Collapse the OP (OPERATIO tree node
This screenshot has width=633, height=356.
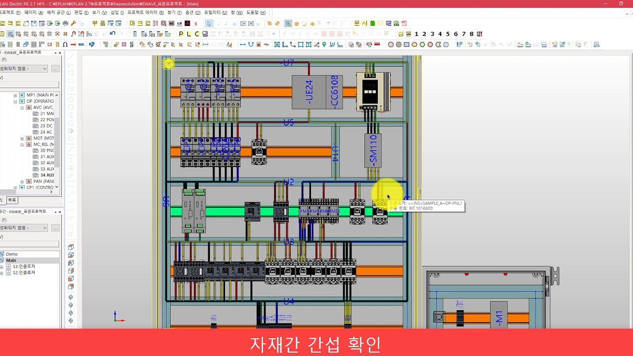(x=15, y=101)
